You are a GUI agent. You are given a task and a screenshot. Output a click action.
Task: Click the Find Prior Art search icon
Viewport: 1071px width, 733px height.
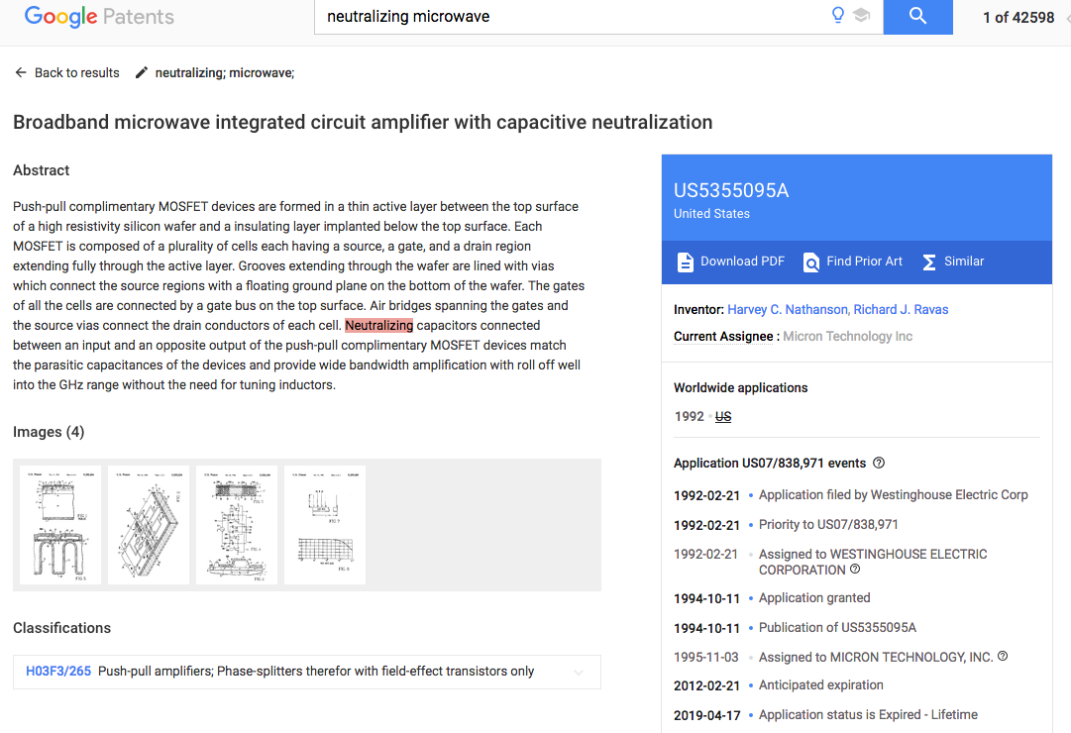[x=810, y=262]
